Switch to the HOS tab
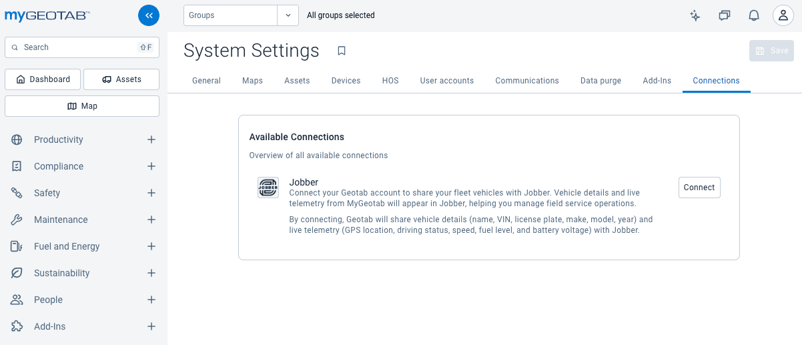This screenshot has width=802, height=345. pos(390,81)
